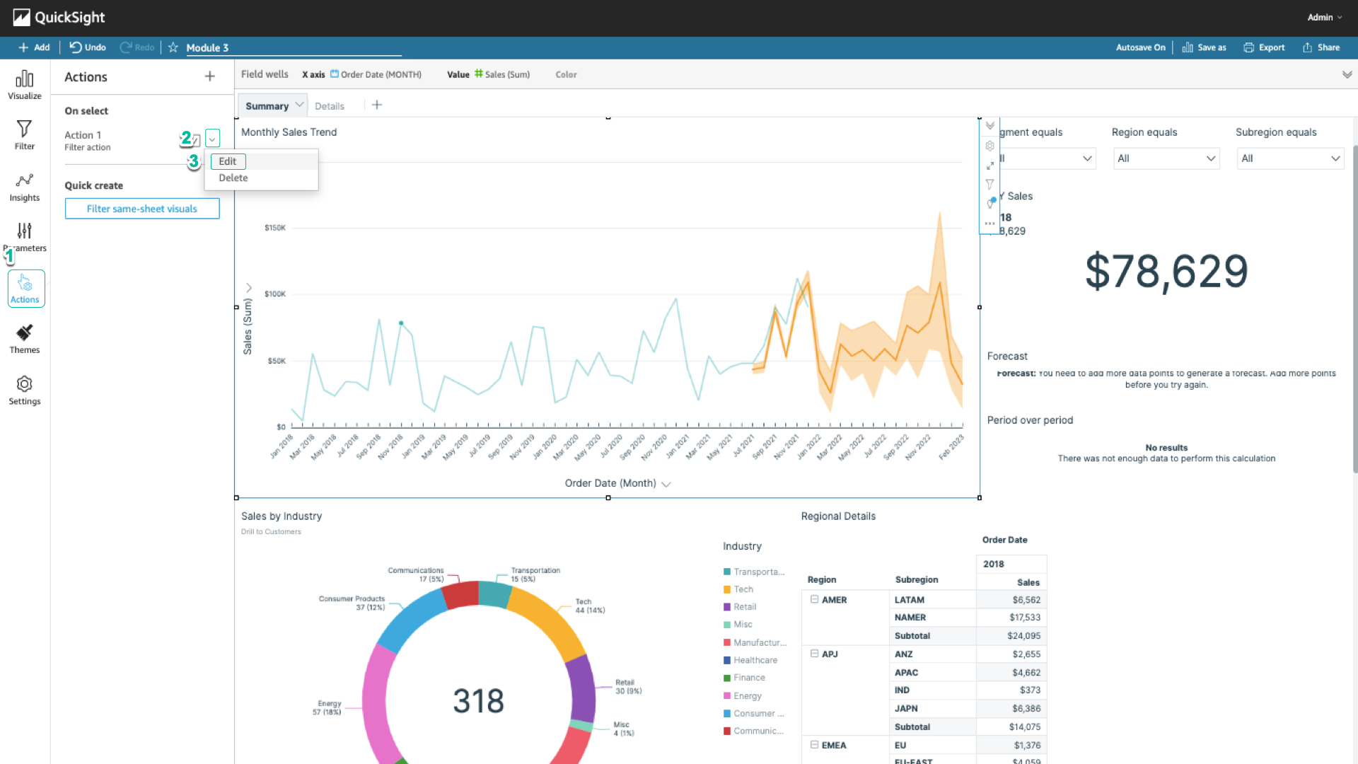
Task: Click the QuickSight logo
Action: [x=59, y=17]
